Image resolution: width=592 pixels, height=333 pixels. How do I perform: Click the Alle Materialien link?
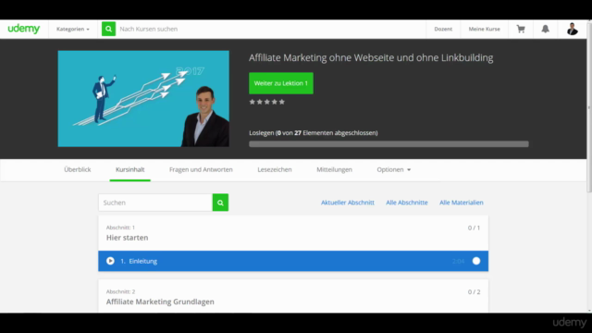click(x=461, y=203)
